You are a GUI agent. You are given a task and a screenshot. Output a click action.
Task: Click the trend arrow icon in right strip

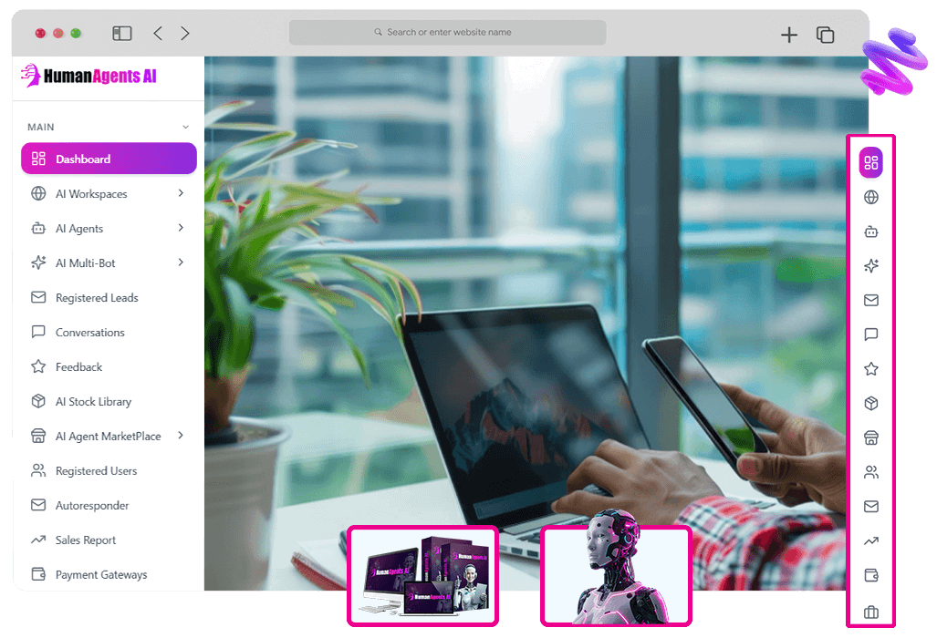(x=870, y=541)
